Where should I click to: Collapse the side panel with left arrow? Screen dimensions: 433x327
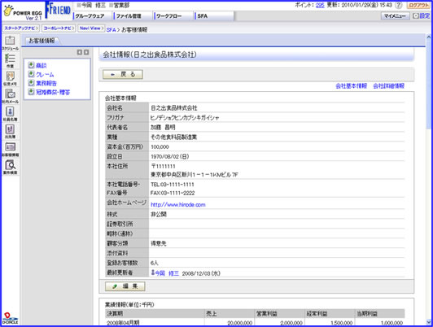[x=80, y=52]
